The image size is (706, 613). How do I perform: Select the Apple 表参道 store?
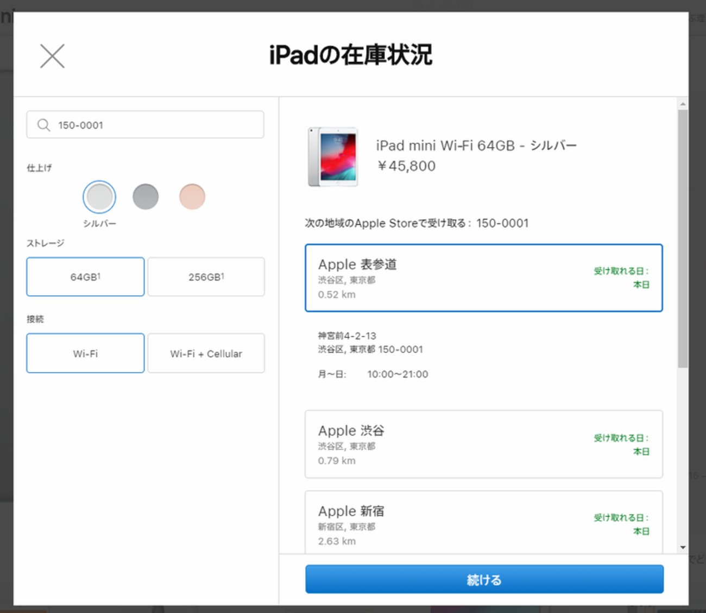click(483, 278)
